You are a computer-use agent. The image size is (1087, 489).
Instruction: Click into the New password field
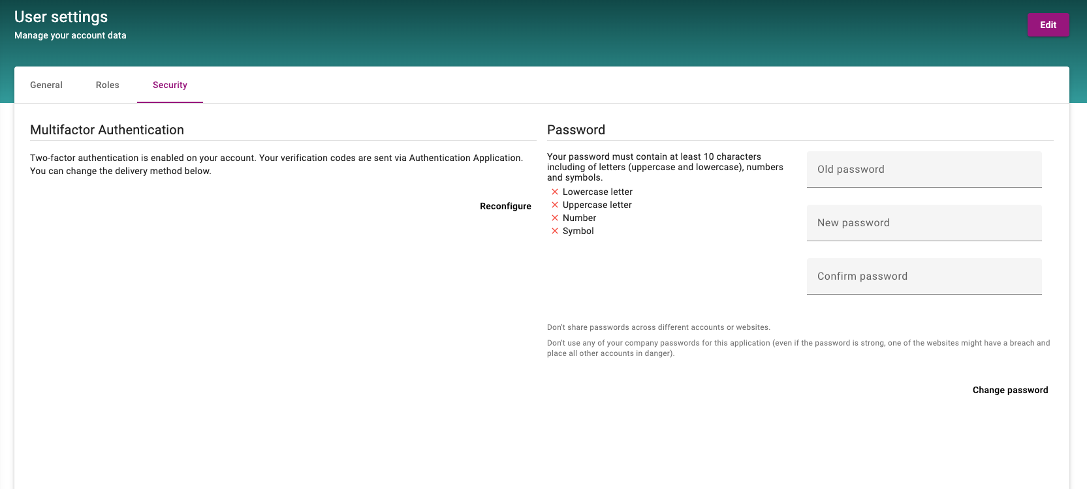(x=924, y=223)
